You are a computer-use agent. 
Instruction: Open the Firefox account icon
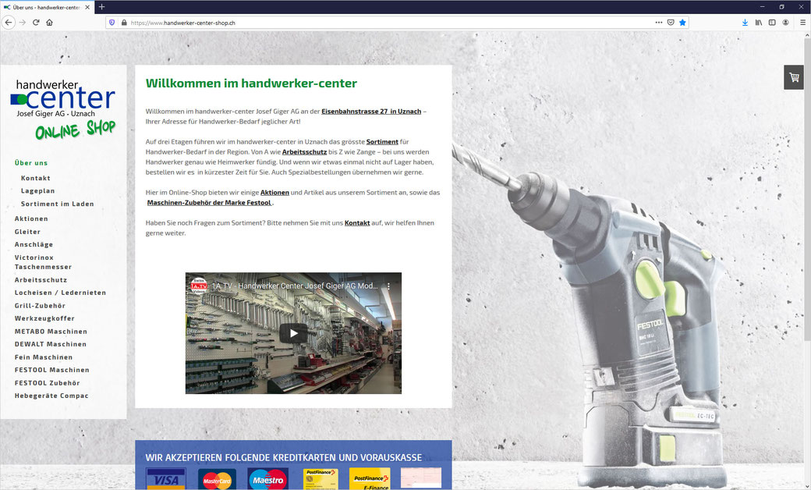pos(786,23)
